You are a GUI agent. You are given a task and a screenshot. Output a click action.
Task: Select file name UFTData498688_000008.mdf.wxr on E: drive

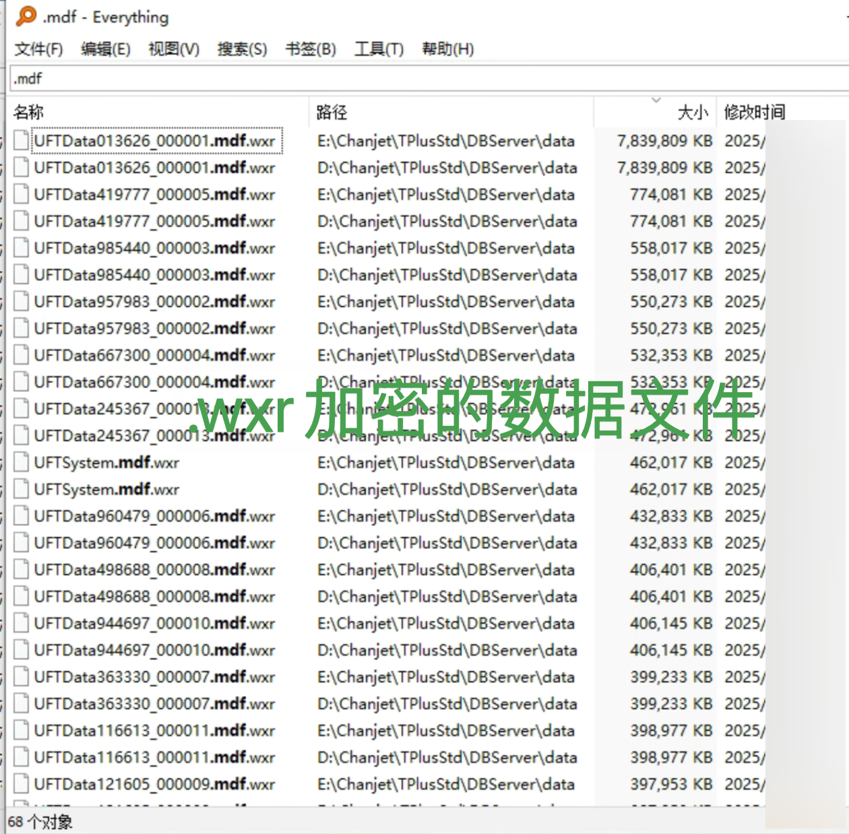(154, 570)
